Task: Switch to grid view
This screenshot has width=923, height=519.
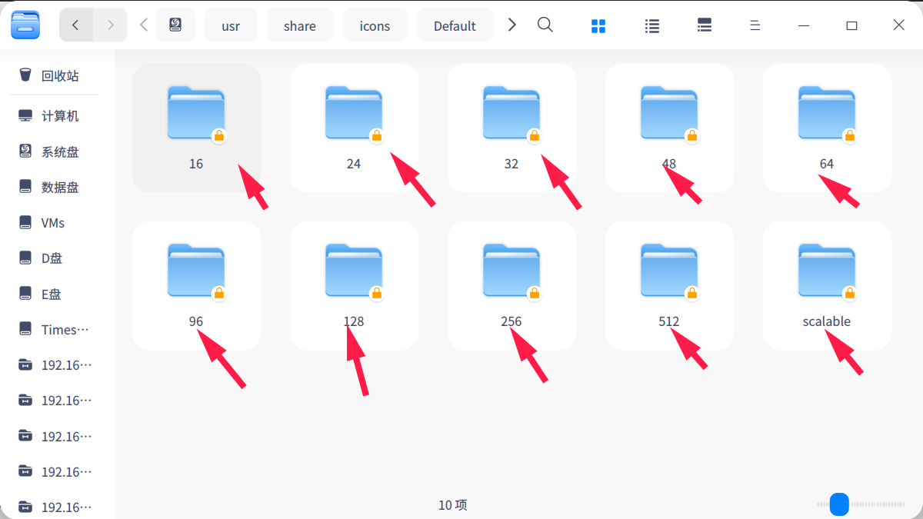Action: (x=598, y=25)
